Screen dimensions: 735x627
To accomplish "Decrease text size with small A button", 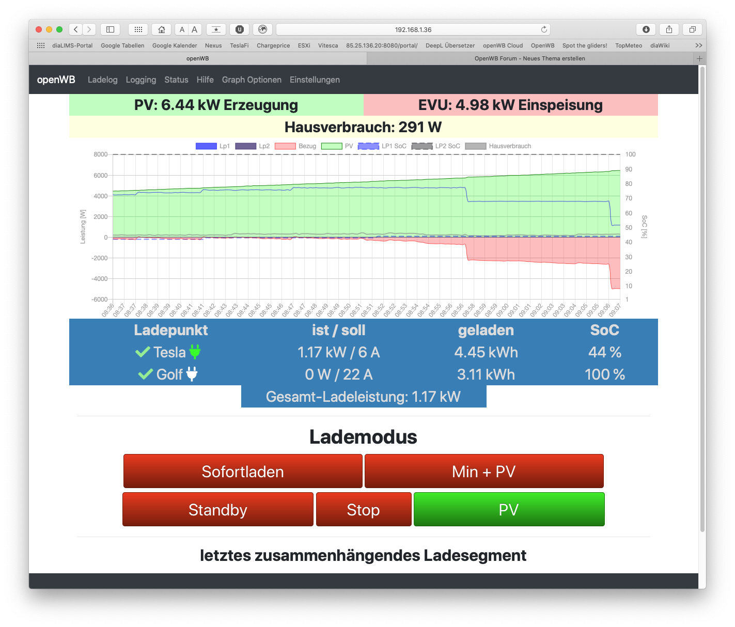I will coord(182,29).
